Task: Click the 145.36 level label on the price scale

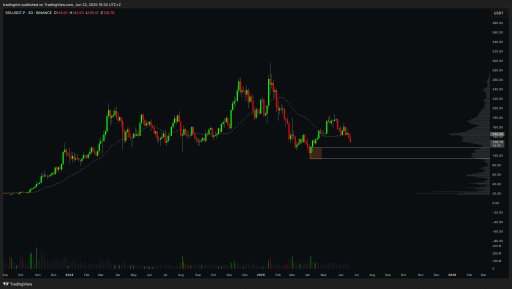Action: coord(498,134)
